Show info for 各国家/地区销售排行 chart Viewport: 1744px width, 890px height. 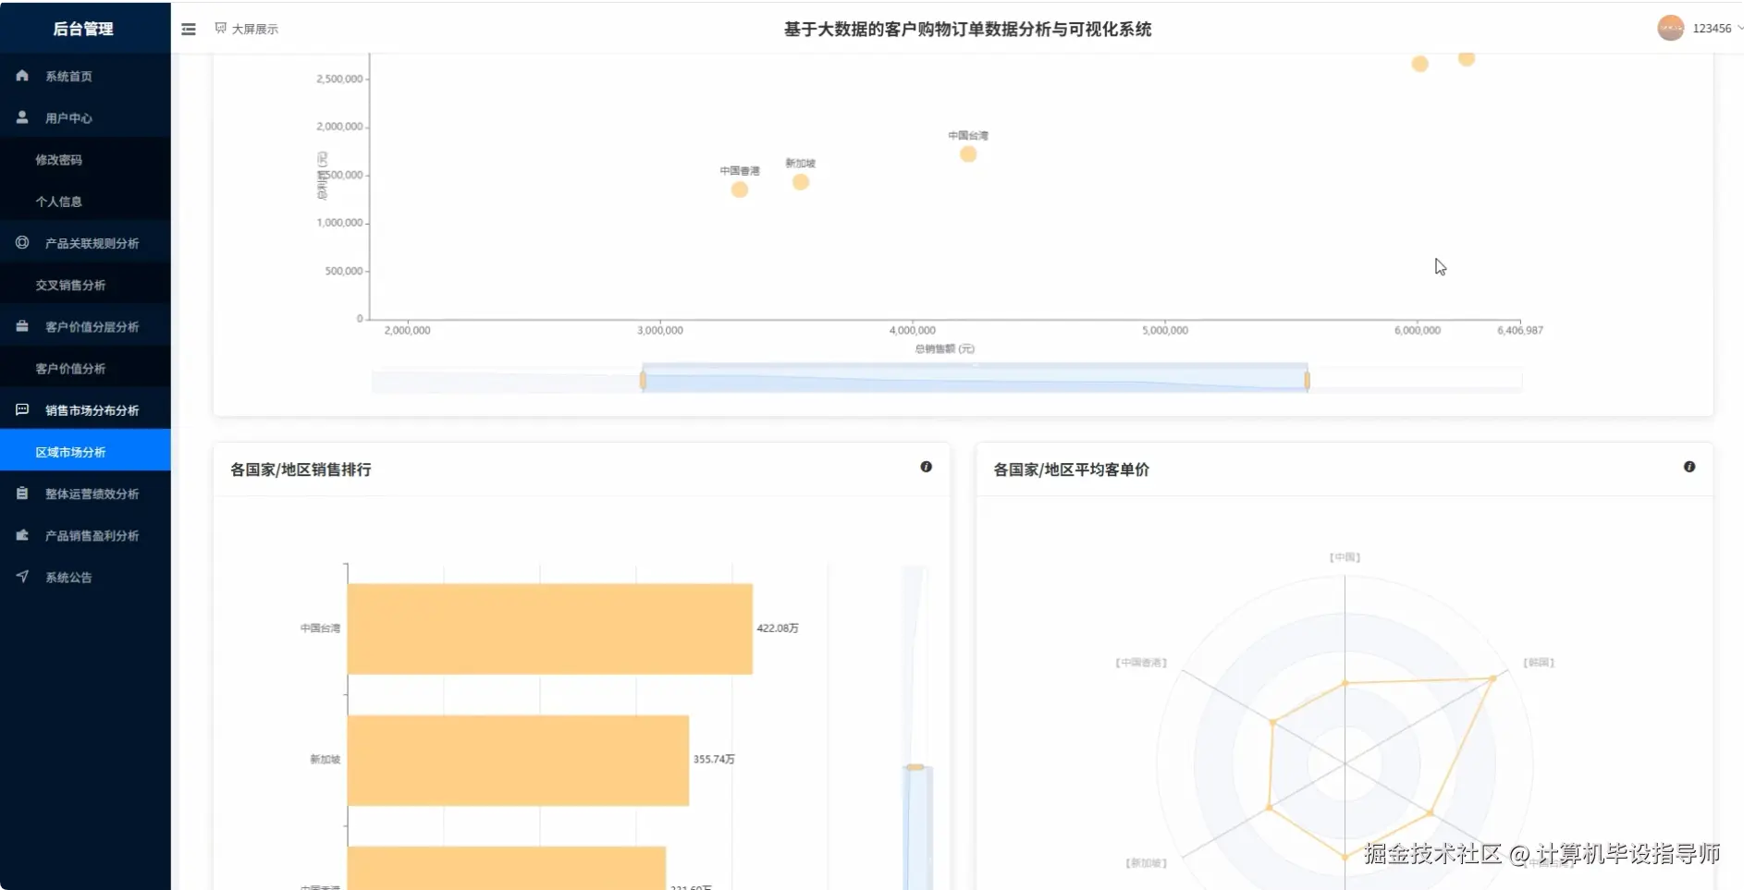(926, 467)
